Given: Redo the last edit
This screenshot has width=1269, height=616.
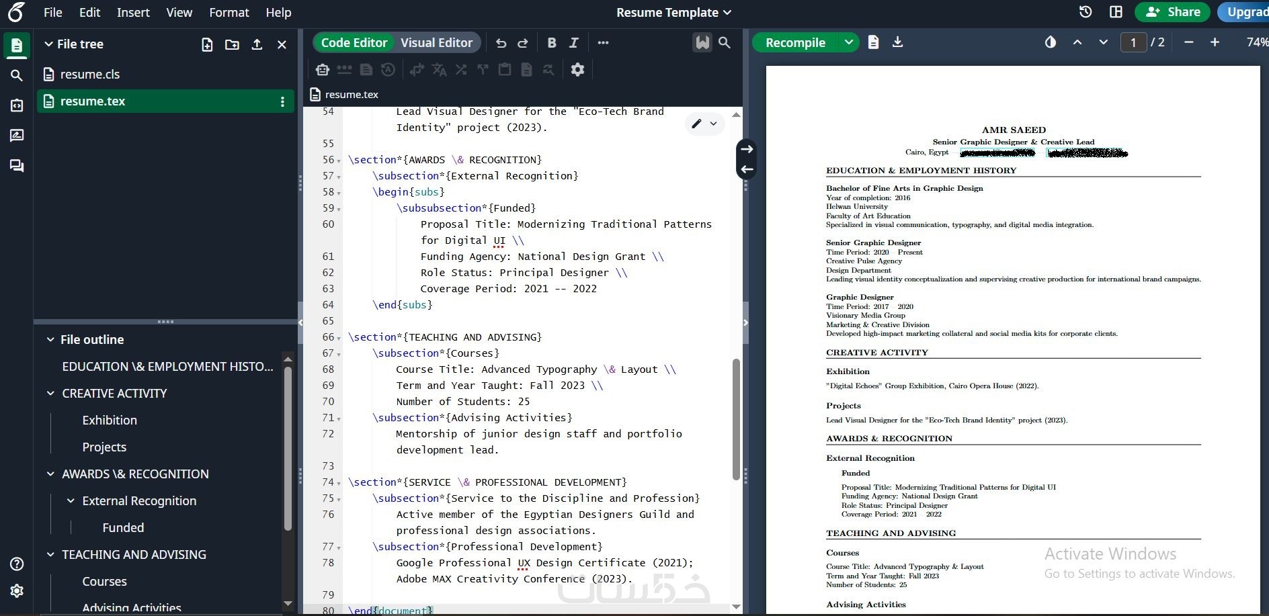Looking at the screenshot, I should click(523, 43).
